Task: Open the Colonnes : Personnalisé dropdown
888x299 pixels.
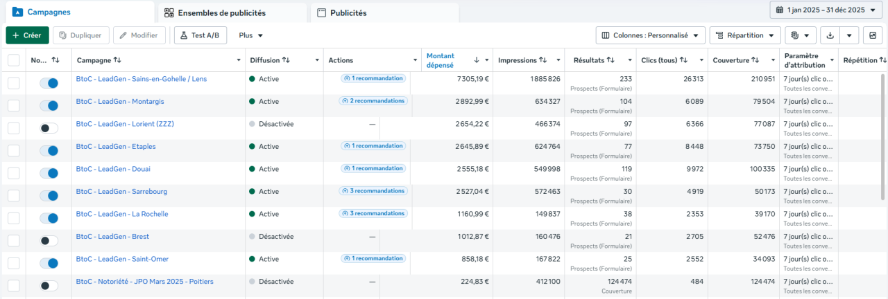Action: (x=650, y=35)
